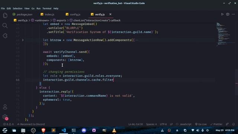Change the LF end-of-line sequence
The width and height of the screenshot is (238, 134).
(171, 124)
